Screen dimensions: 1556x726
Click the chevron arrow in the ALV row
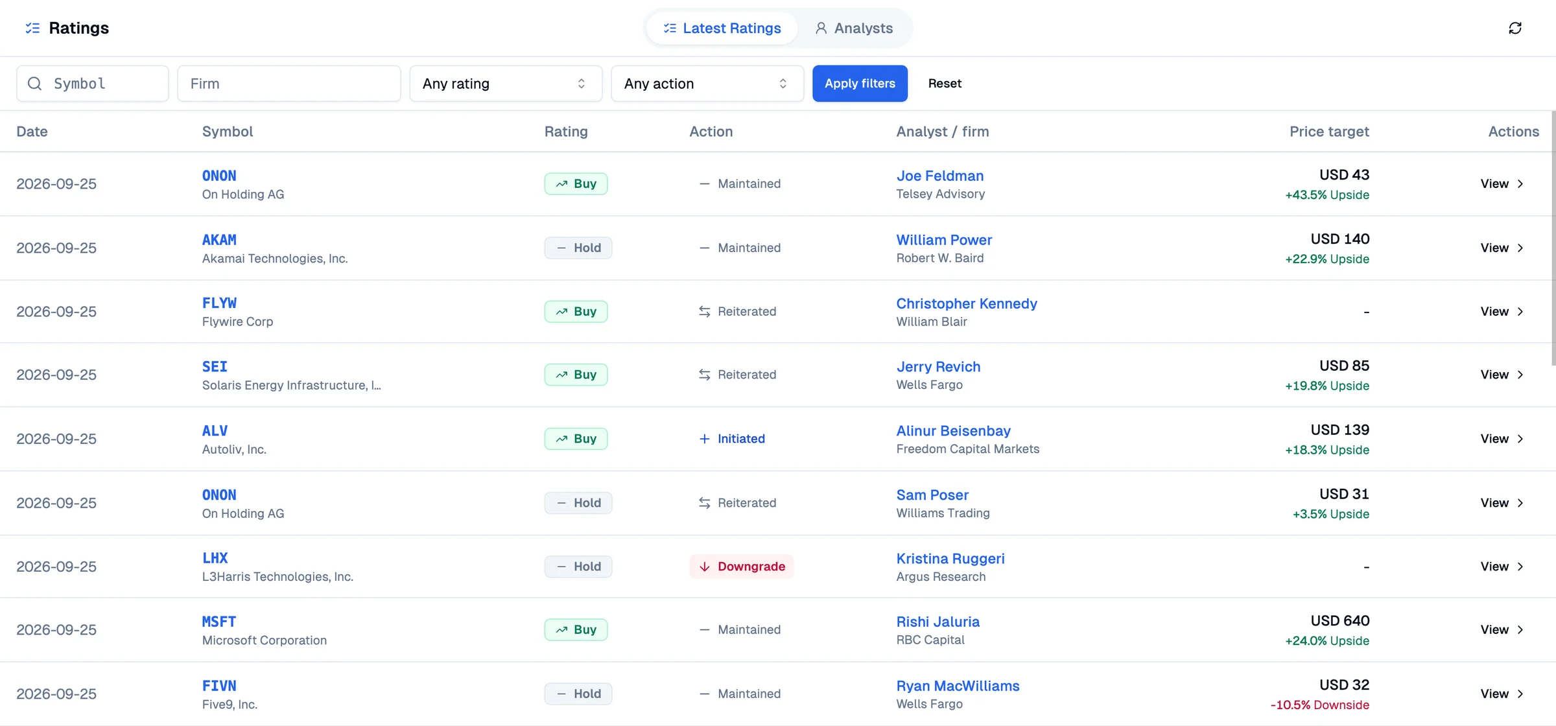[1520, 439]
